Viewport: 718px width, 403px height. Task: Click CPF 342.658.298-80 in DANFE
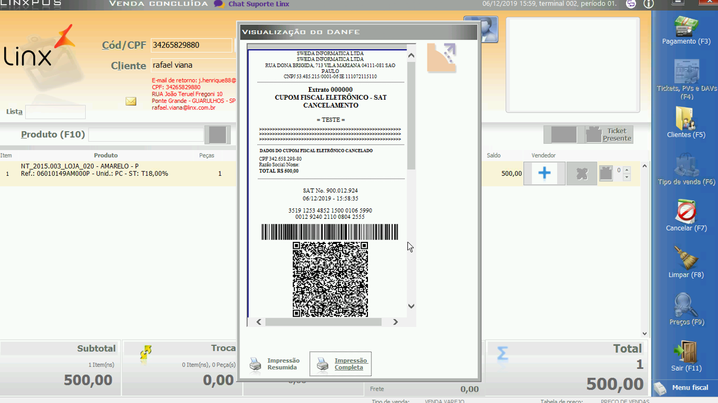(x=280, y=159)
